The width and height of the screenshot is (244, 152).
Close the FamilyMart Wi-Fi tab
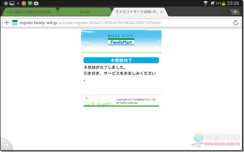tap(162, 12)
